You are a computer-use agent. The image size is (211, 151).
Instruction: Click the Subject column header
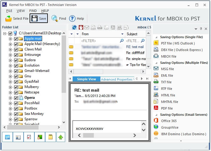click(135, 34)
